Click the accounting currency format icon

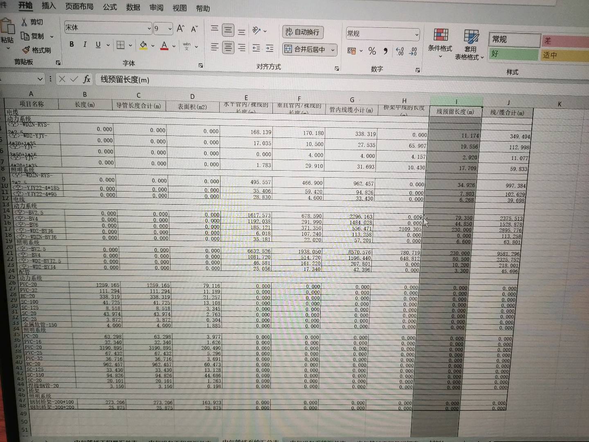[x=351, y=51]
